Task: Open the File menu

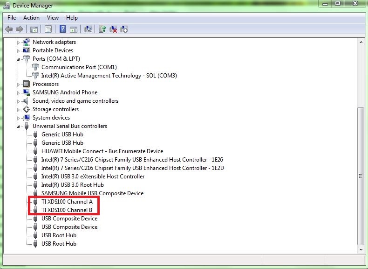Action: point(12,18)
